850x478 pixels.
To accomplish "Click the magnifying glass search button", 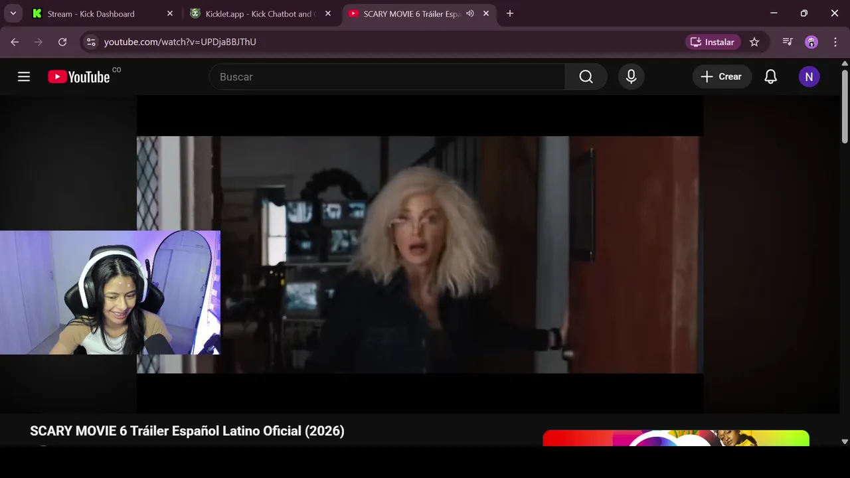I will (586, 77).
